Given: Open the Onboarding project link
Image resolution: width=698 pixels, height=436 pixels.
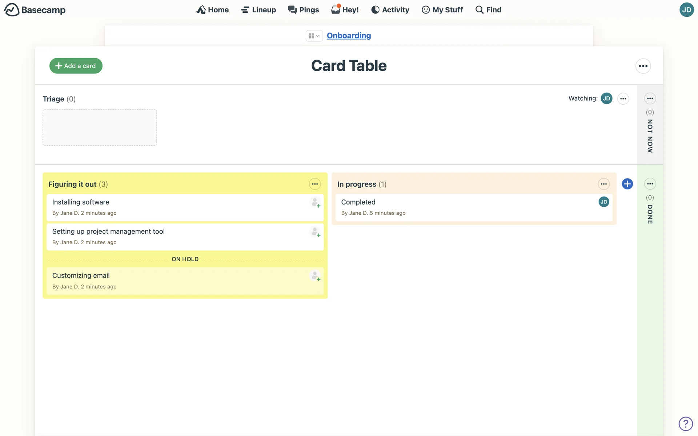Looking at the screenshot, I should pyautogui.click(x=349, y=36).
